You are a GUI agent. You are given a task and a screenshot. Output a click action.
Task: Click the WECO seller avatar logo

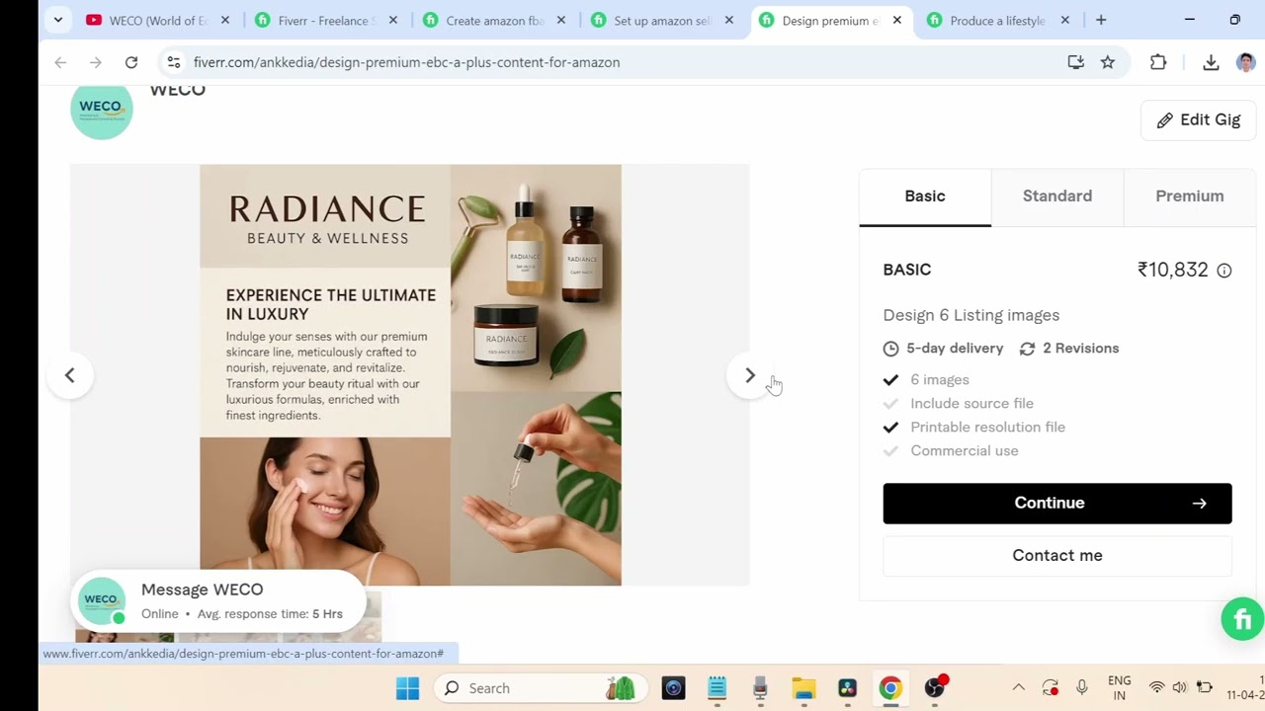point(102,109)
